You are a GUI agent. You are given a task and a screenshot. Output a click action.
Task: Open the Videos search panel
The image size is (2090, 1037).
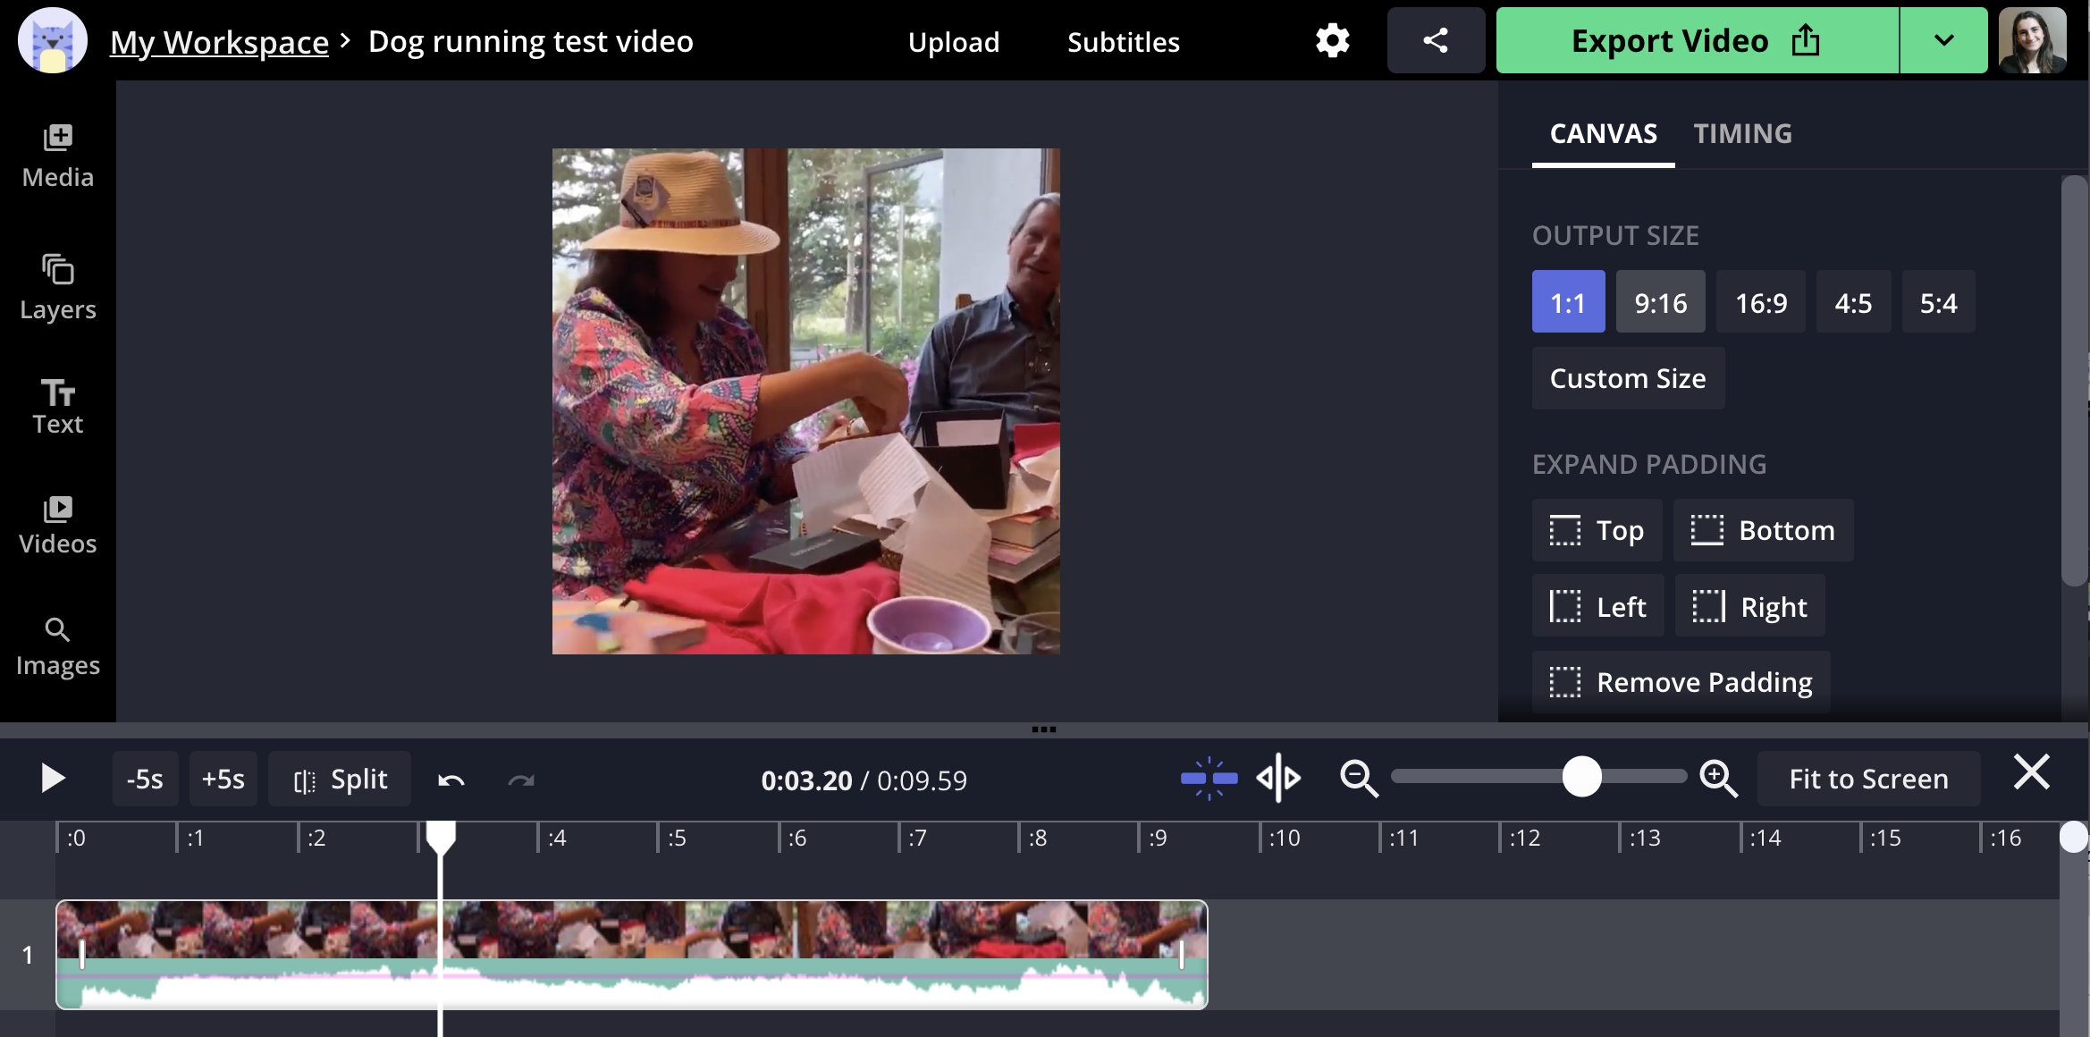click(x=57, y=526)
